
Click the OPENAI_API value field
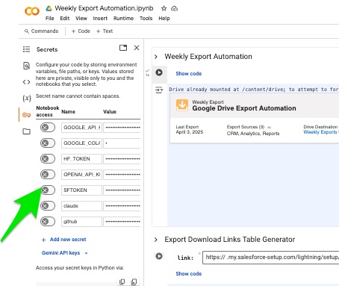click(122, 175)
